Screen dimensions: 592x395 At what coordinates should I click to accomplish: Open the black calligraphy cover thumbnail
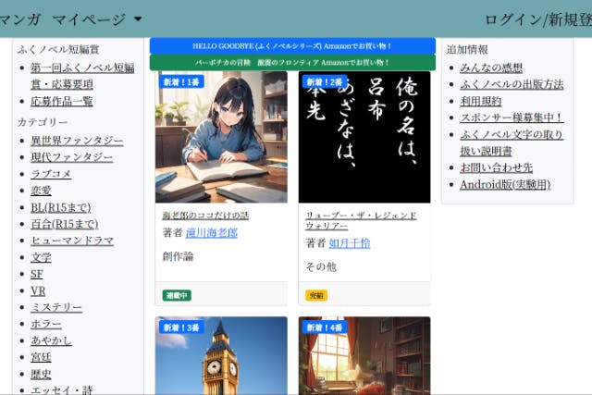coord(364,139)
